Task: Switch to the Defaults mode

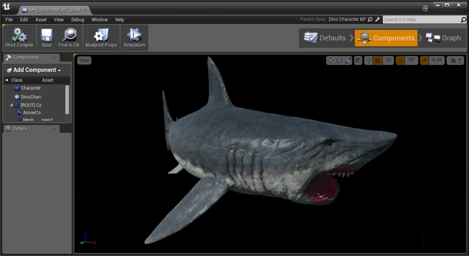Action: pyautogui.click(x=325, y=38)
